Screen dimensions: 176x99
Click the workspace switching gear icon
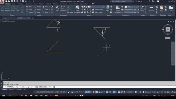136,92
